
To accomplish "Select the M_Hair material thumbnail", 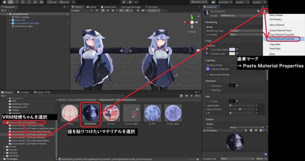I will 152,113.
